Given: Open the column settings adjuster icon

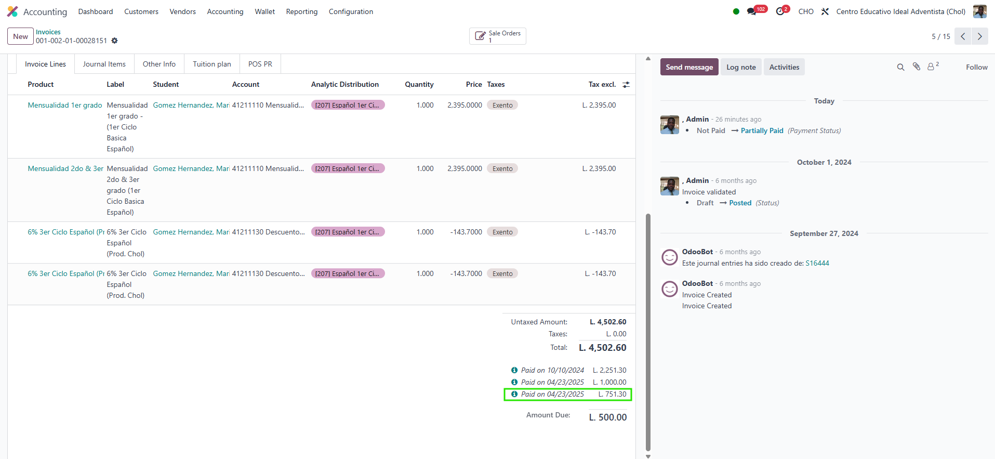Looking at the screenshot, I should point(626,85).
